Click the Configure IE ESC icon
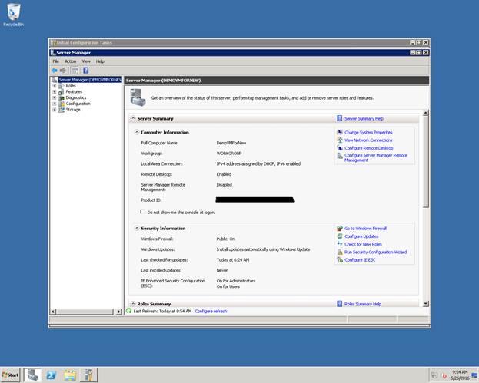The image size is (479, 383). pyautogui.click(x=340, y=259)
